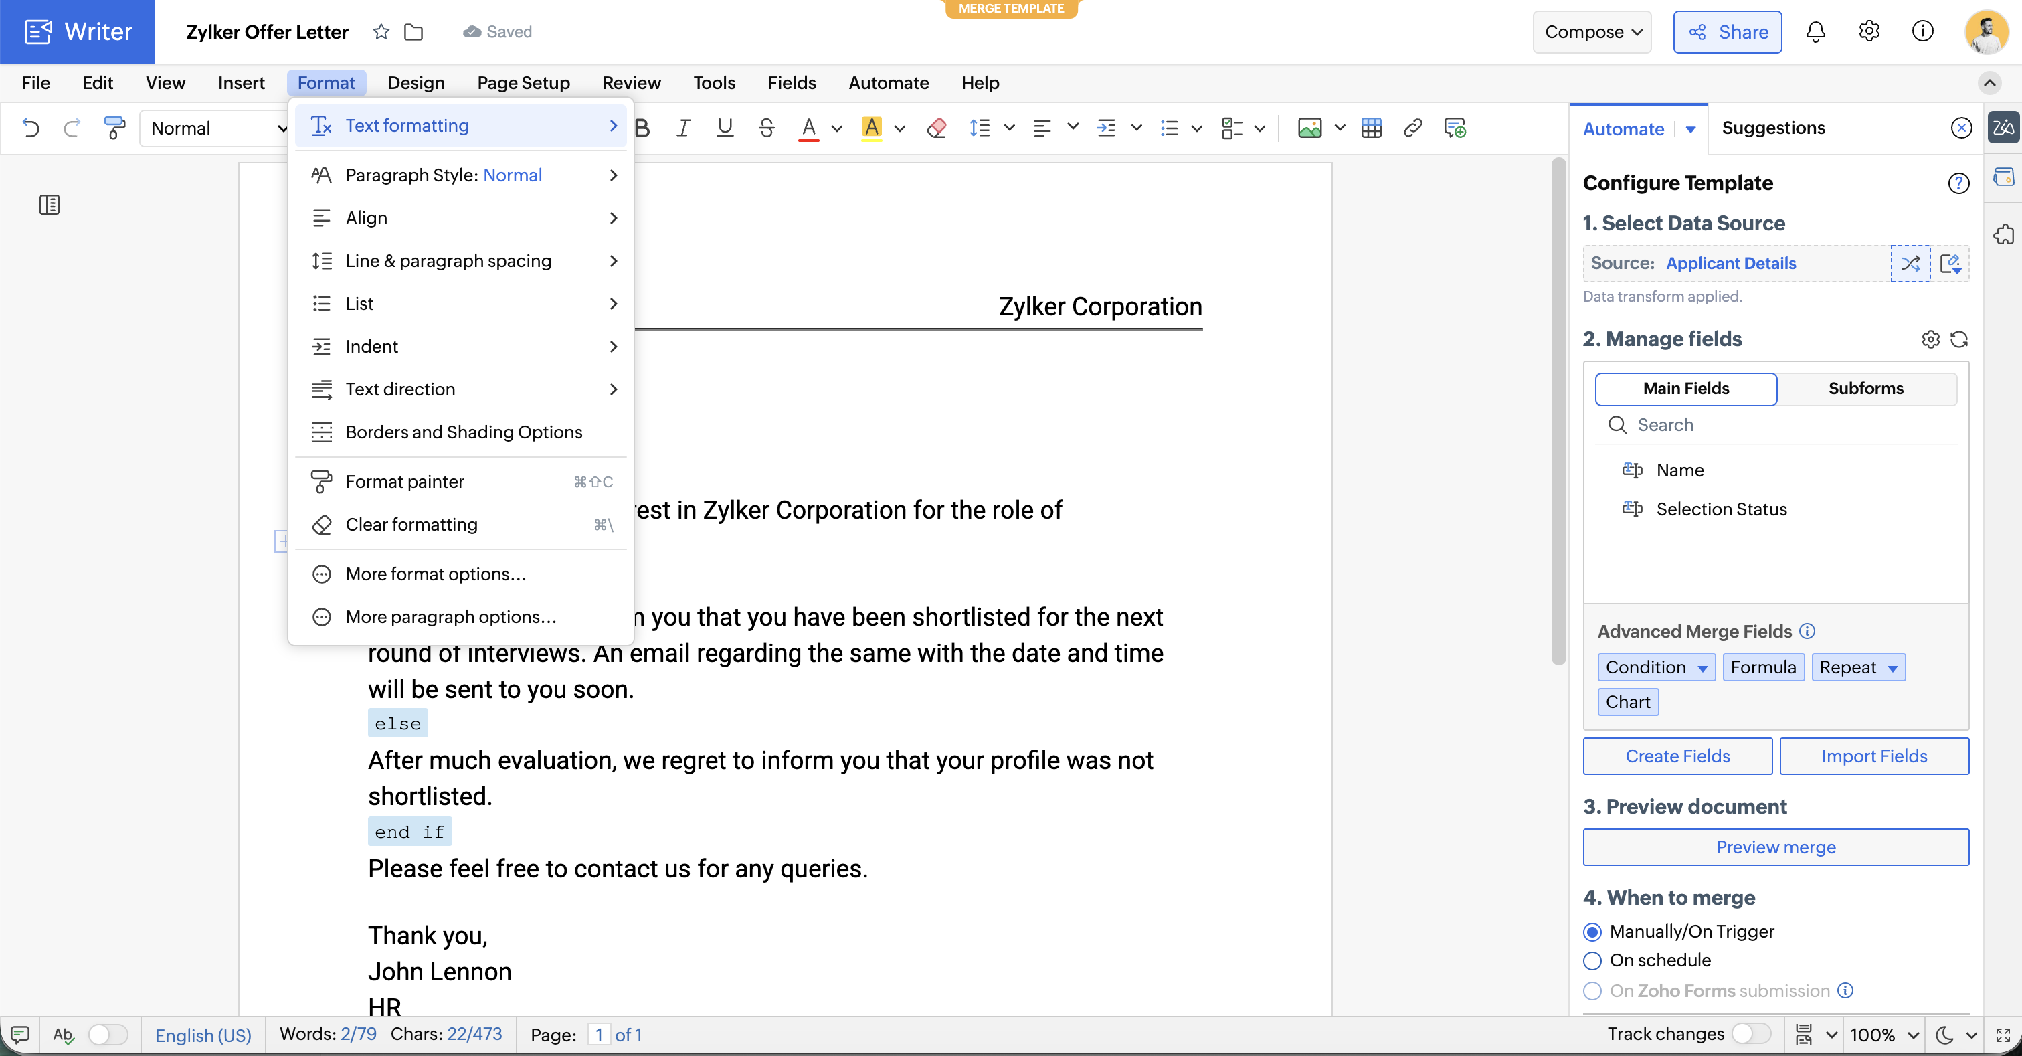Click the Format painter toolbar icon
The height and width of the screenshot is (1056, 2022).
pos(114,127)
